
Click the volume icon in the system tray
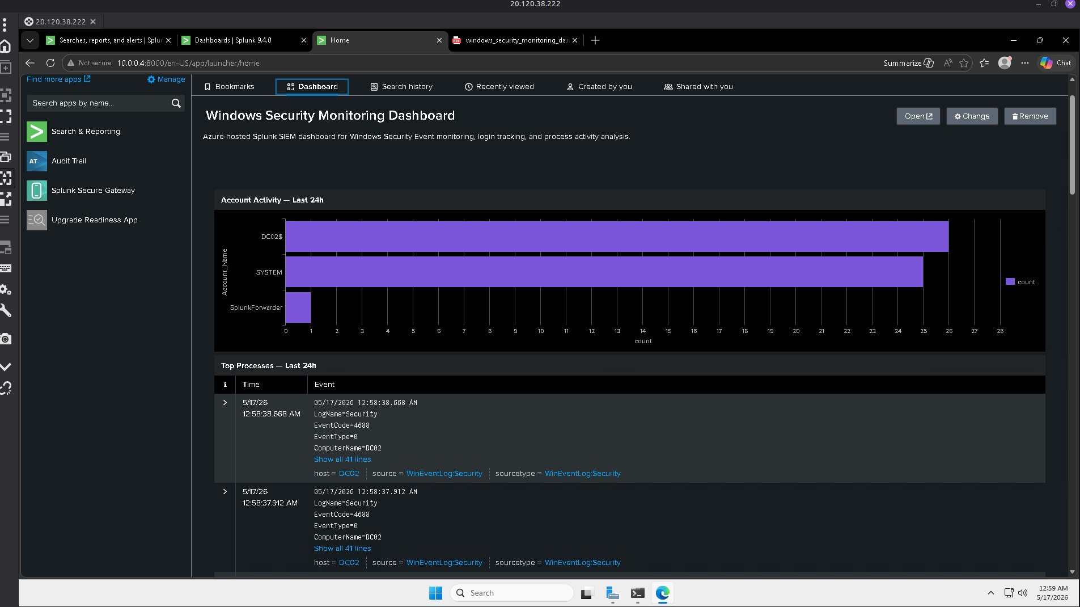tap(1023, 593)
